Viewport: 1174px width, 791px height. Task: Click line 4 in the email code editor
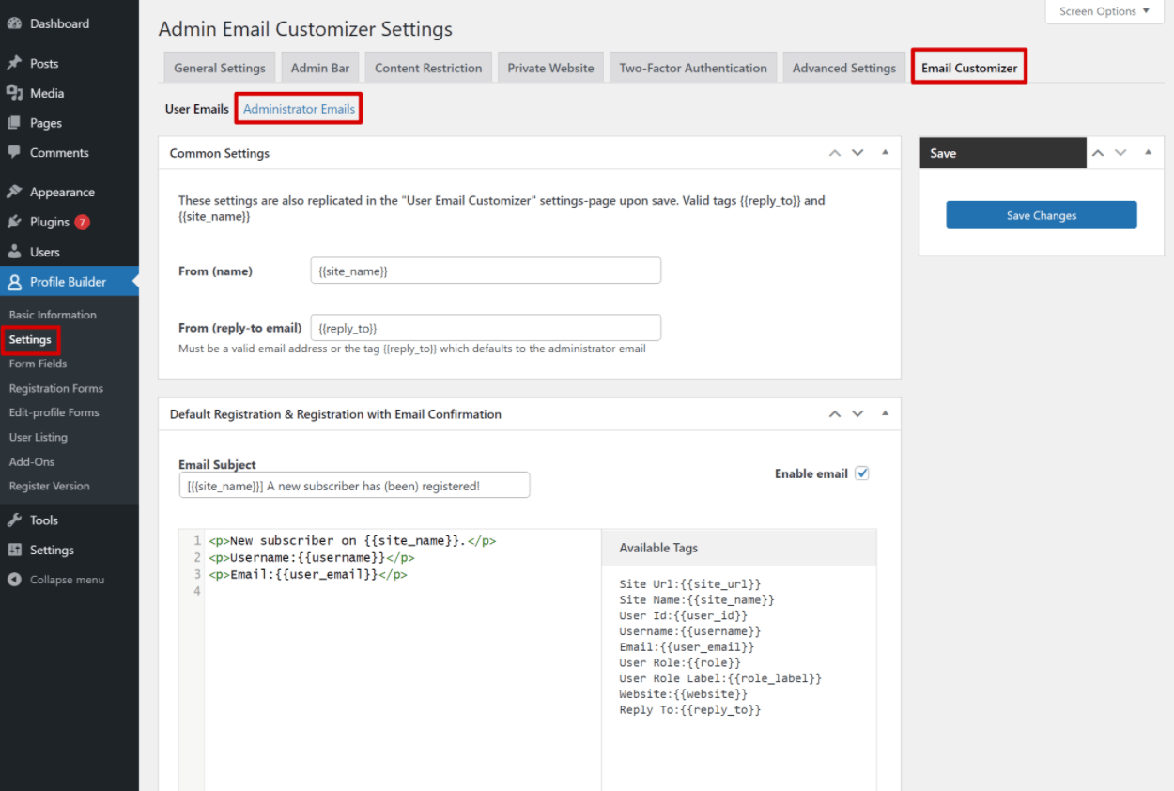(x=402, y=591)
